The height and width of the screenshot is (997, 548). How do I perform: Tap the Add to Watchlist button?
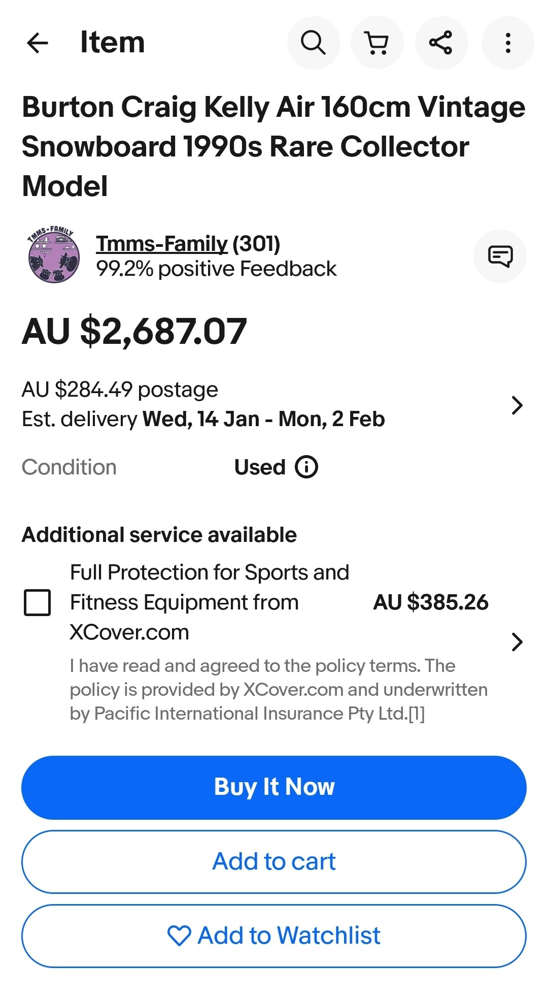274,936
